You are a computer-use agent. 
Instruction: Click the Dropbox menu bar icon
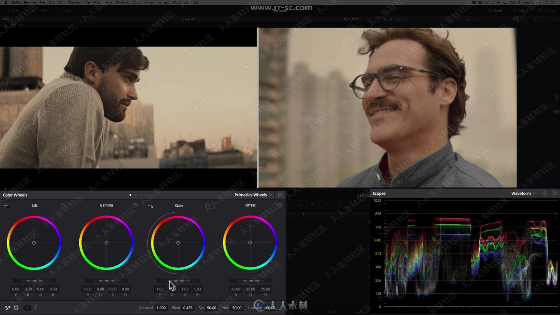(x=474, y=2)
